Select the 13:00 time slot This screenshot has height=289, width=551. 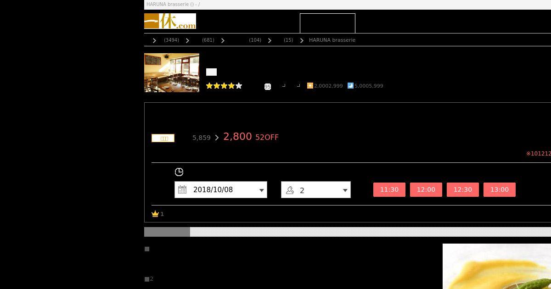point(500,190)
